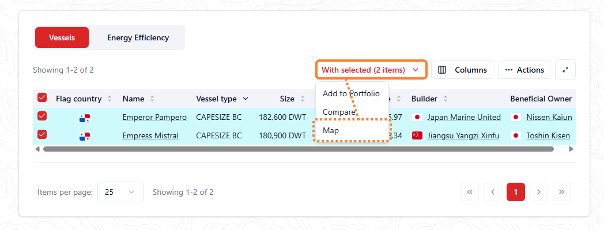Image resolution: width=604 pixels, height=230 pixels.
Task: Uncheck the Empress Mistral row checkbox
Action: pos(42,134)
